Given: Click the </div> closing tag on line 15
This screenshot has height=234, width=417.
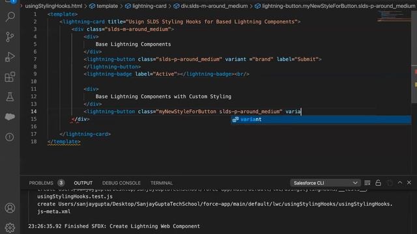Looking at the screenshot, I should (x=81, y=119).
